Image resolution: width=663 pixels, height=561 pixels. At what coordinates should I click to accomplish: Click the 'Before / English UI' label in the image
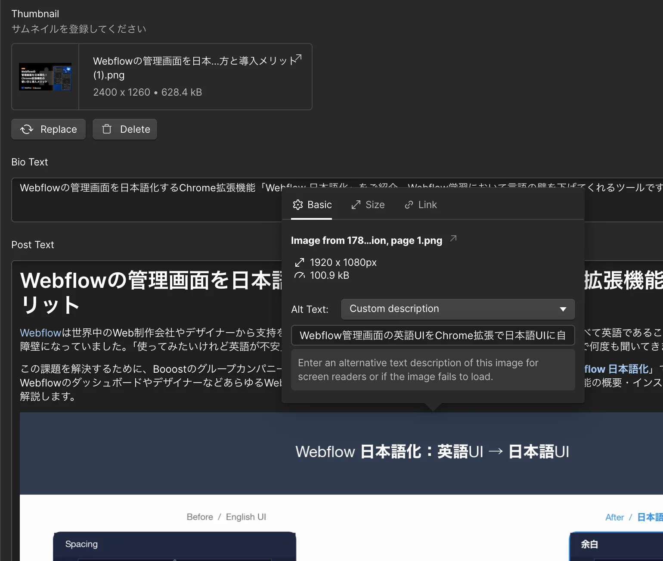pyautogui.click(x=226, y=517)
